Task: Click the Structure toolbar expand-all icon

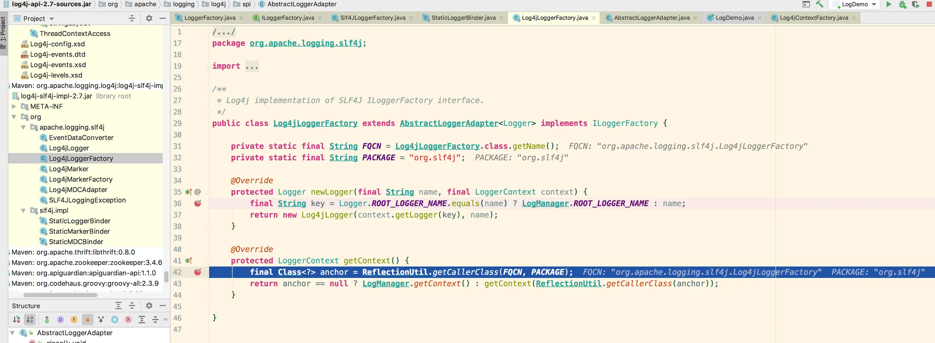Action: [142, 320]
